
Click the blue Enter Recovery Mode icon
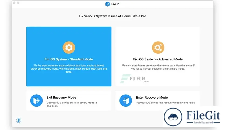point(126,100)
